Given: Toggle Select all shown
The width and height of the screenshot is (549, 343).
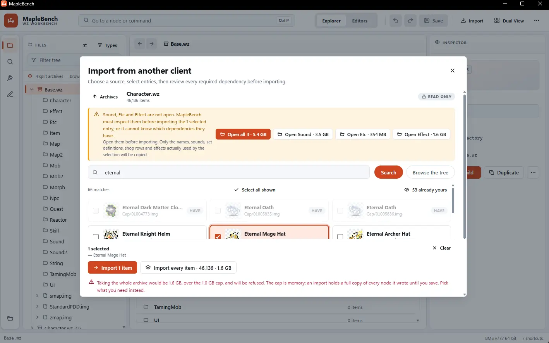Looking at the screenshot, I should tap(255, 190).
